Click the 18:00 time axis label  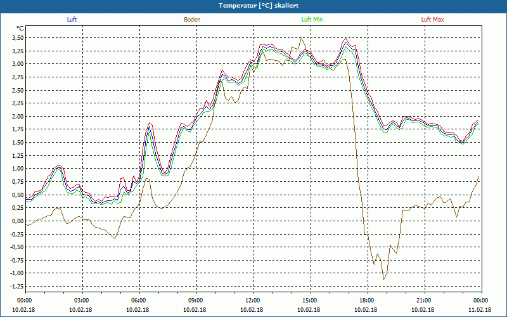coord(366,301)
